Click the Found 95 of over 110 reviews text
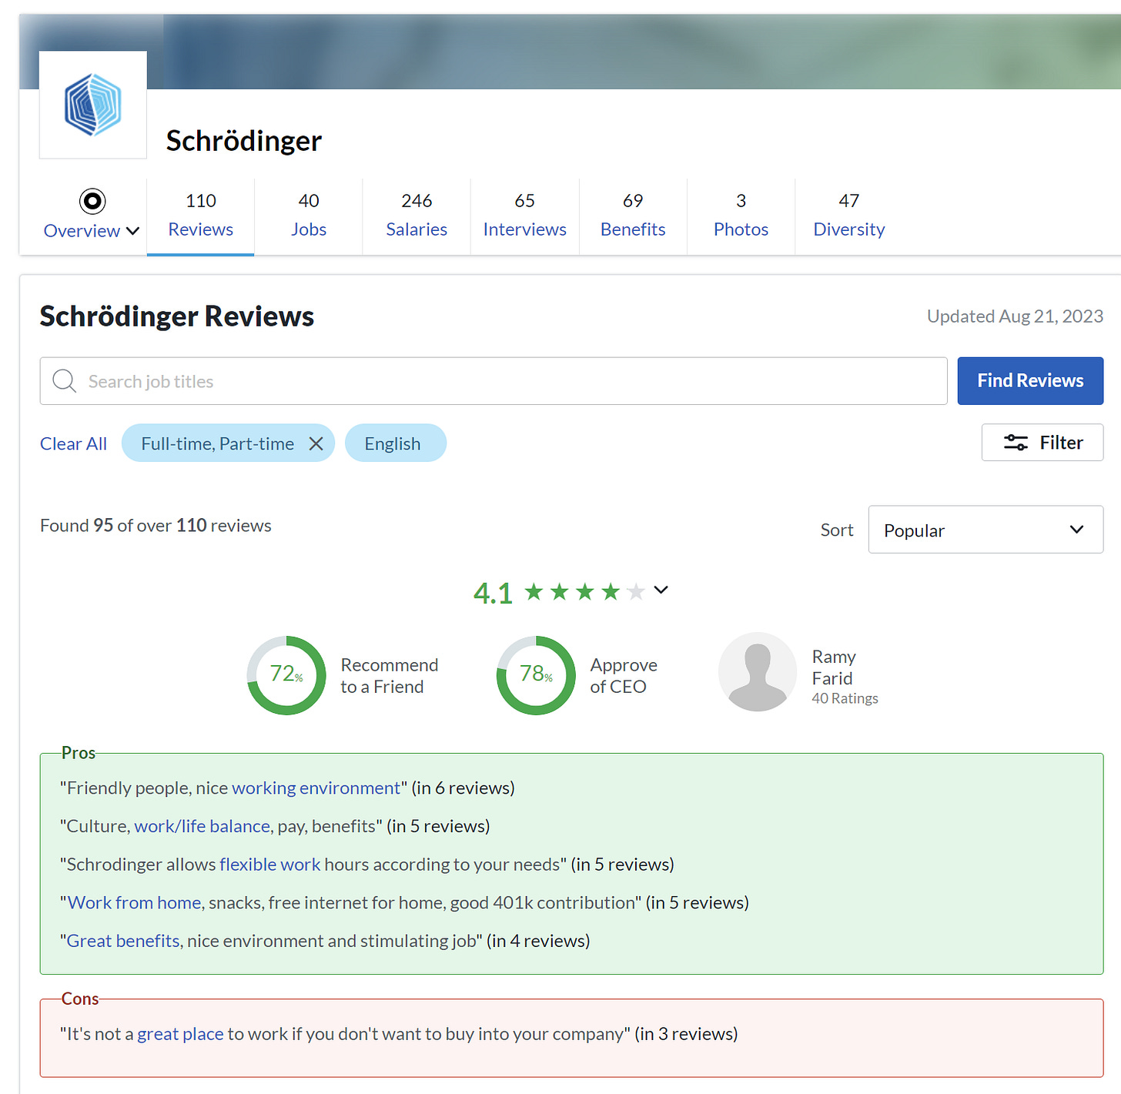Image resolution: width=1121 pixels, height=1094 pixels. (x=156, y=526)
